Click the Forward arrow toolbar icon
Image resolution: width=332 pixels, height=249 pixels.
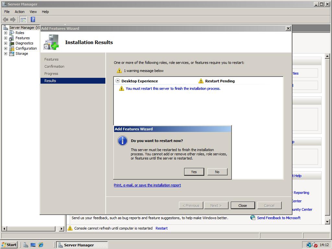(13, 20)
